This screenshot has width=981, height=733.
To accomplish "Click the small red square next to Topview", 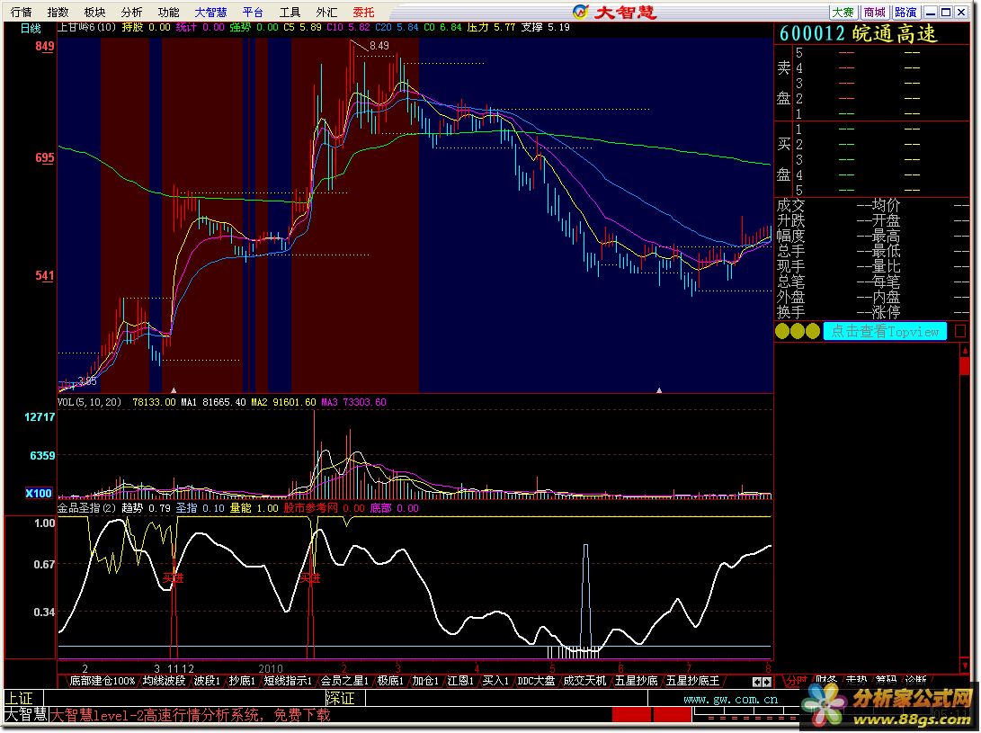I will tap(960, 331).
